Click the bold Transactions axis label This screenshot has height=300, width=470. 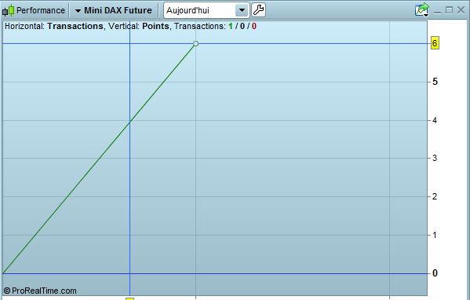(75, 27)
